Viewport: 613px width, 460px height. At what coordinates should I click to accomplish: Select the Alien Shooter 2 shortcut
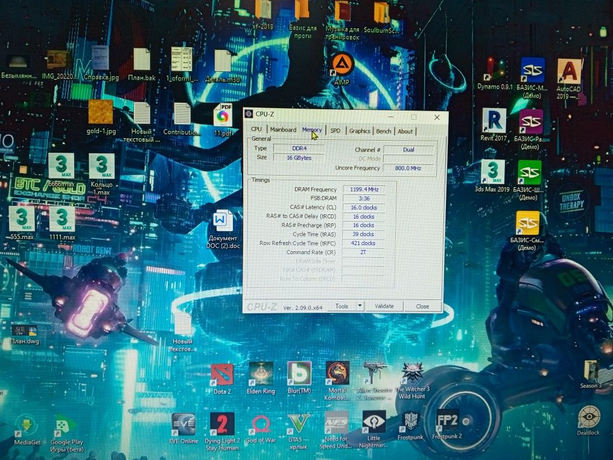coord(374,380)
